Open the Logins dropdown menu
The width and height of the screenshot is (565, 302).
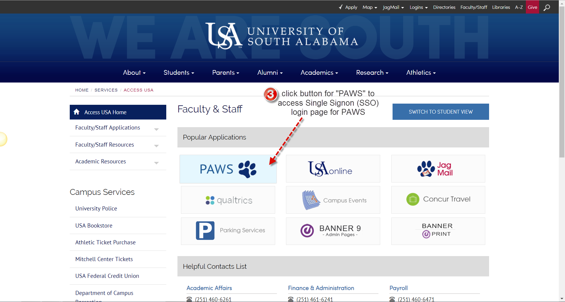[418, 7]
